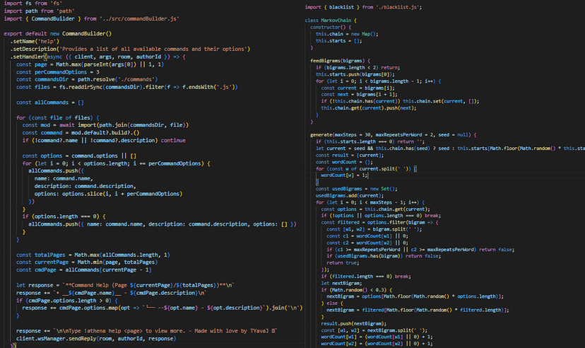Click the loop line using "i += perCommandOptions"
This screenshot has height=348, width=585.
click(x=116, y=163)
